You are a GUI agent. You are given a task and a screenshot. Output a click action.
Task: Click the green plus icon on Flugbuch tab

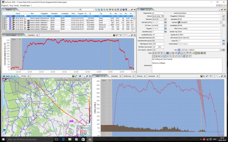[14, 10]
